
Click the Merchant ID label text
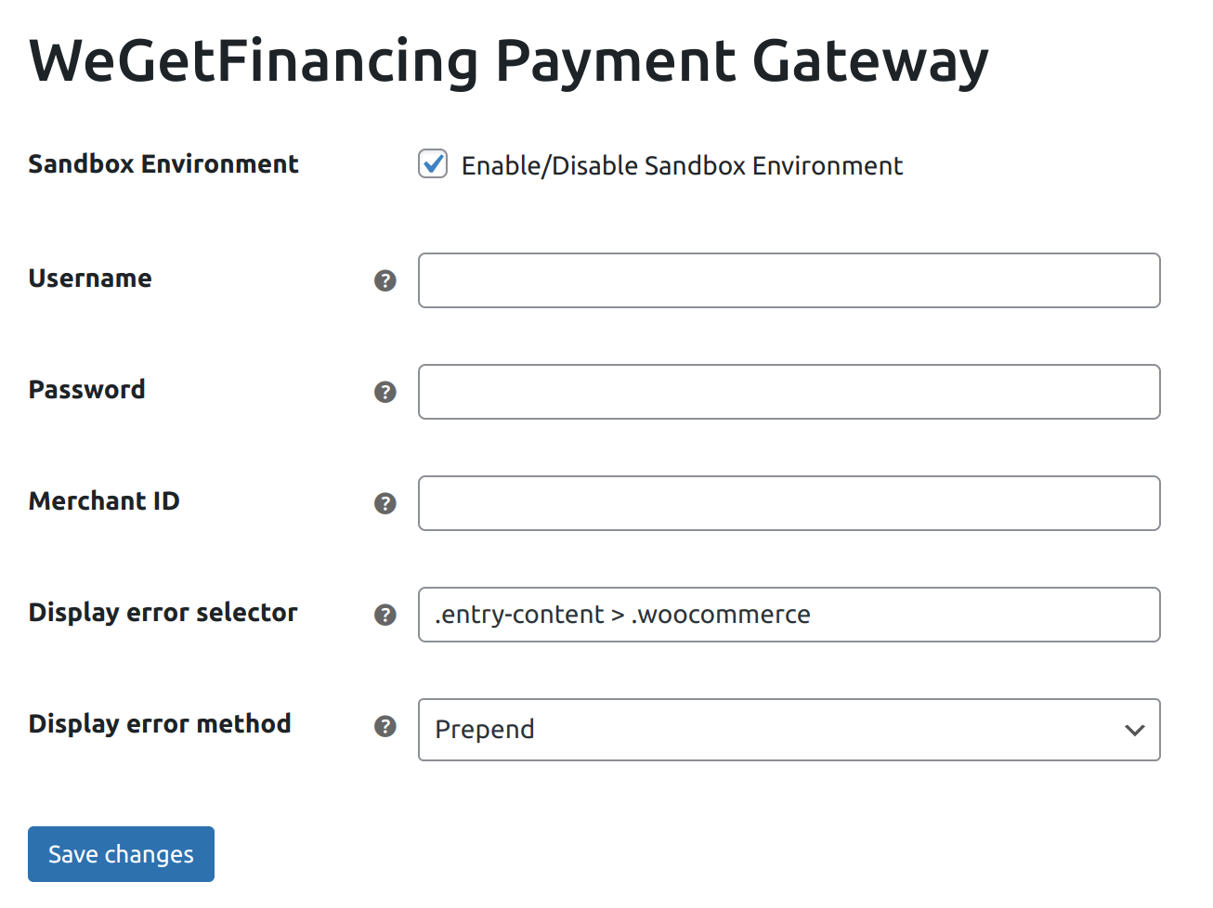point(104,501)
